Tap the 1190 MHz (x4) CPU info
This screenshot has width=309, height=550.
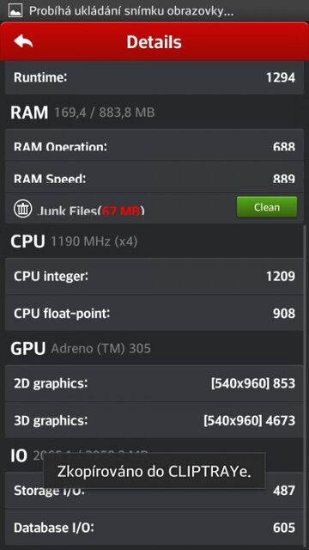pyautogui.click(x=94, y=241)
